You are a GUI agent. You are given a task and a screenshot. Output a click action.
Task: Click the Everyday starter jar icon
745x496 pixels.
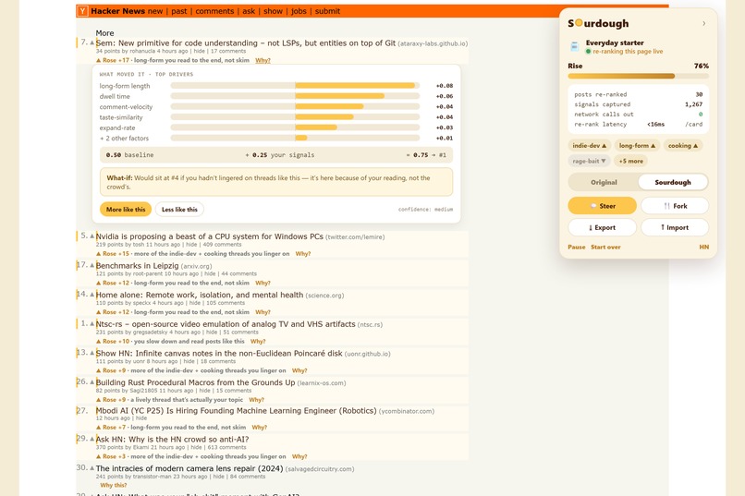574,46
